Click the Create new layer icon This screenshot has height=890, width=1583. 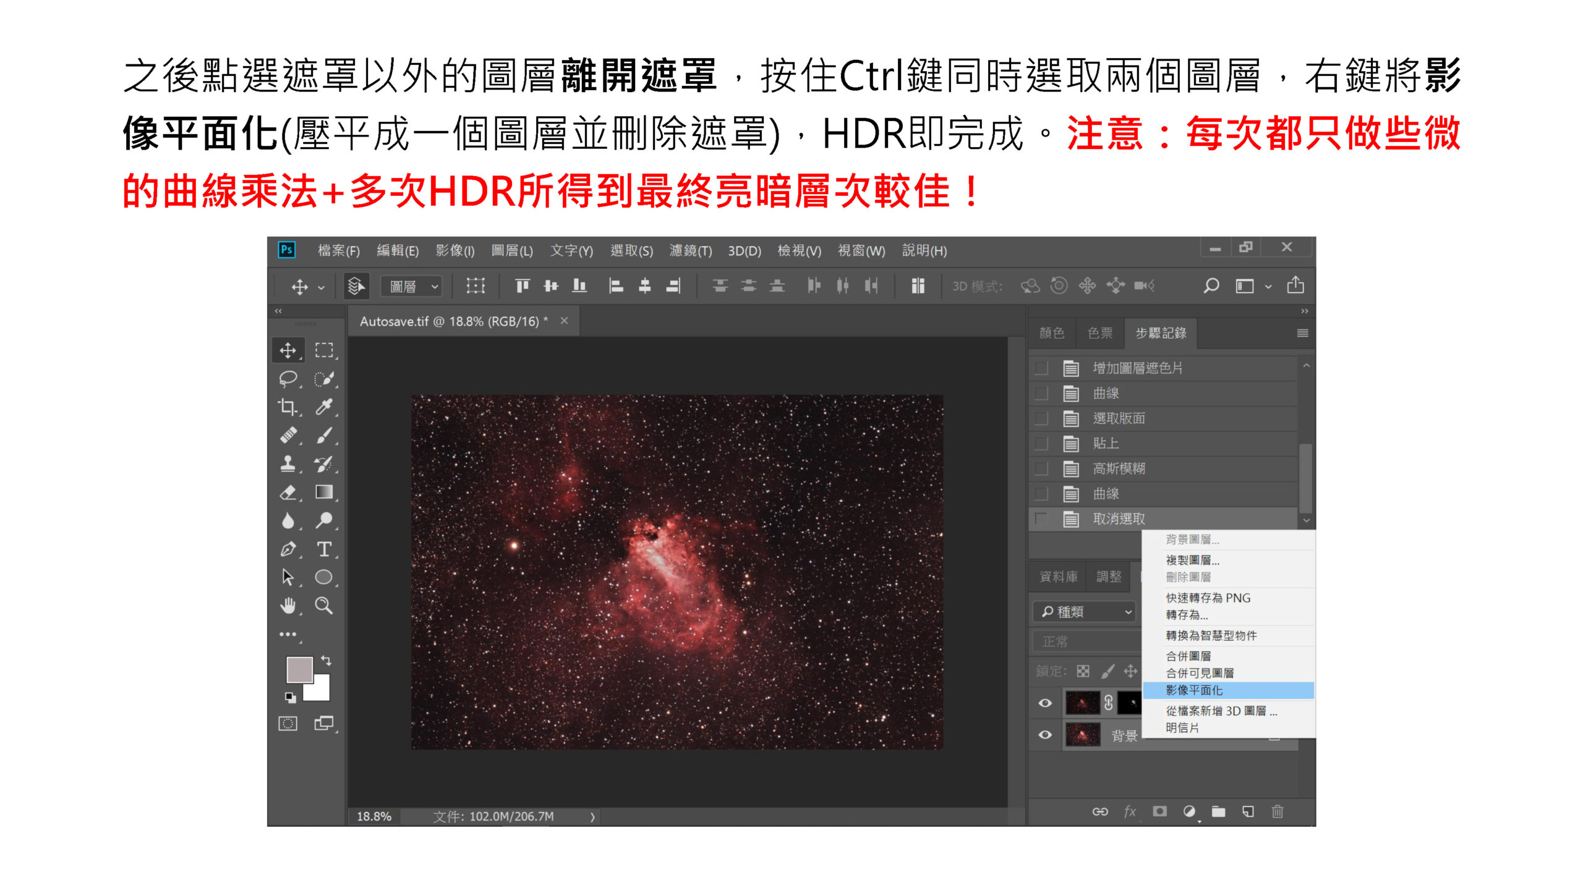[x=1249, y=812]
